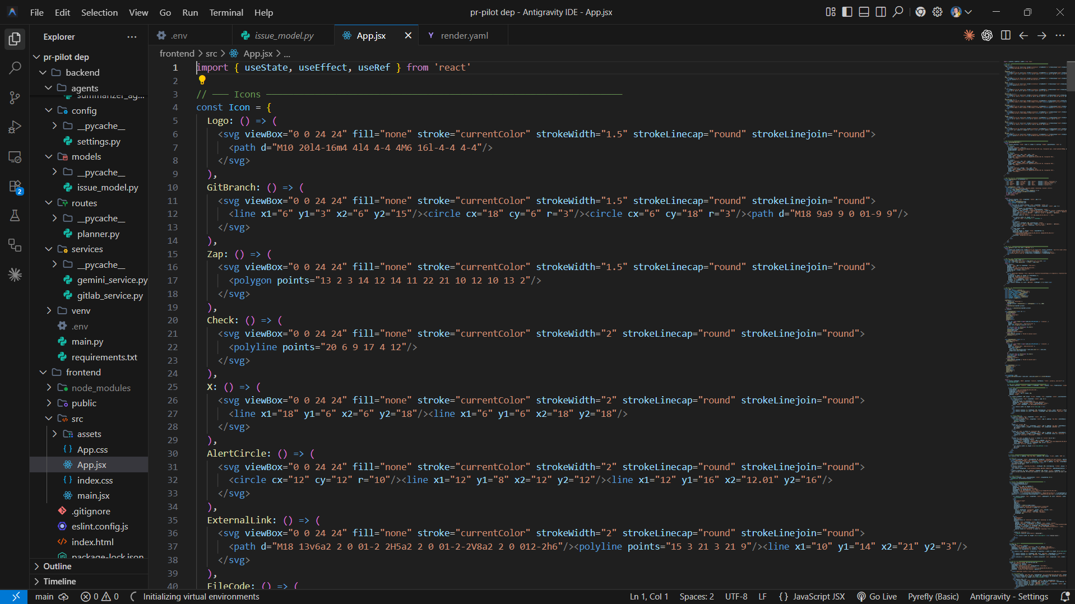Click the split editor right icon
Image resolution: width=1075 pixels, height=604 pixels.
1006,35
